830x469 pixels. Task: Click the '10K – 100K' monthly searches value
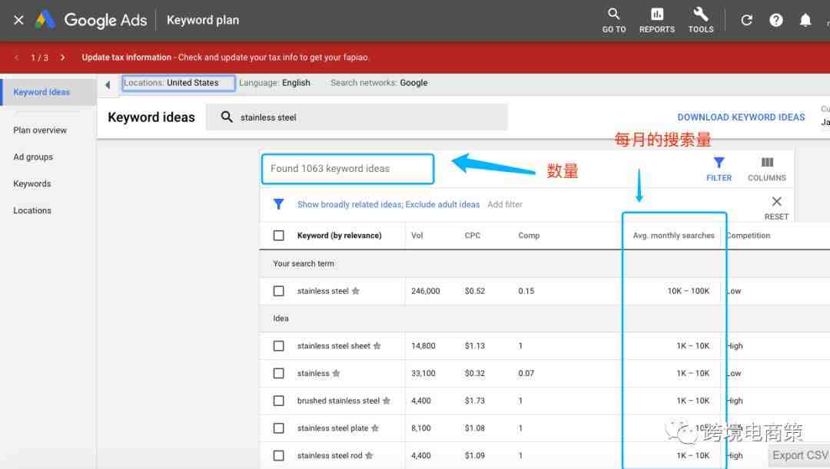point(688,291)
